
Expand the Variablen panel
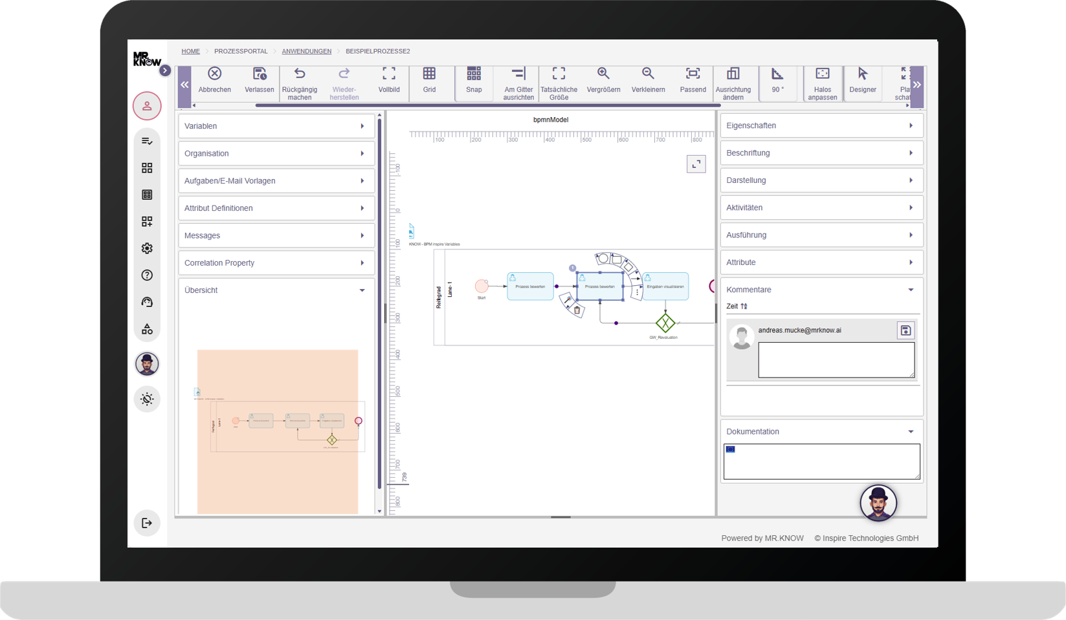pyautogui.click(x=276, y=126)
